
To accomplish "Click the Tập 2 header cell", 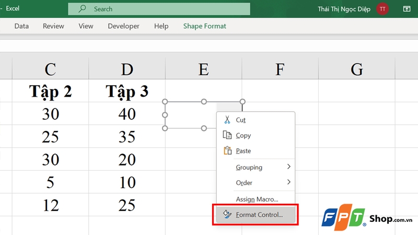I will (50, 91).
